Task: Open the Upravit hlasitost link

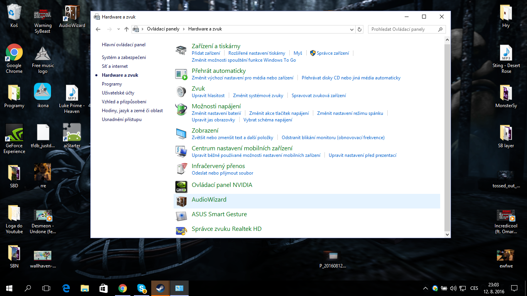Action: coord(208,96)
